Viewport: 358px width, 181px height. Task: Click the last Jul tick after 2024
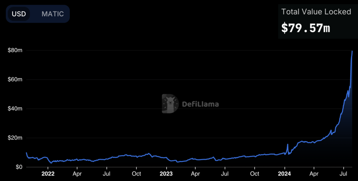tap(344, 173)
